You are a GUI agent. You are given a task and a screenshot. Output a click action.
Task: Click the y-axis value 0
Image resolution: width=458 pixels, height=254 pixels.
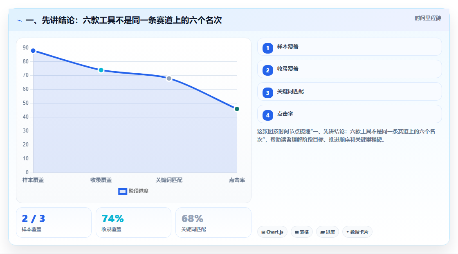[27, 172]
